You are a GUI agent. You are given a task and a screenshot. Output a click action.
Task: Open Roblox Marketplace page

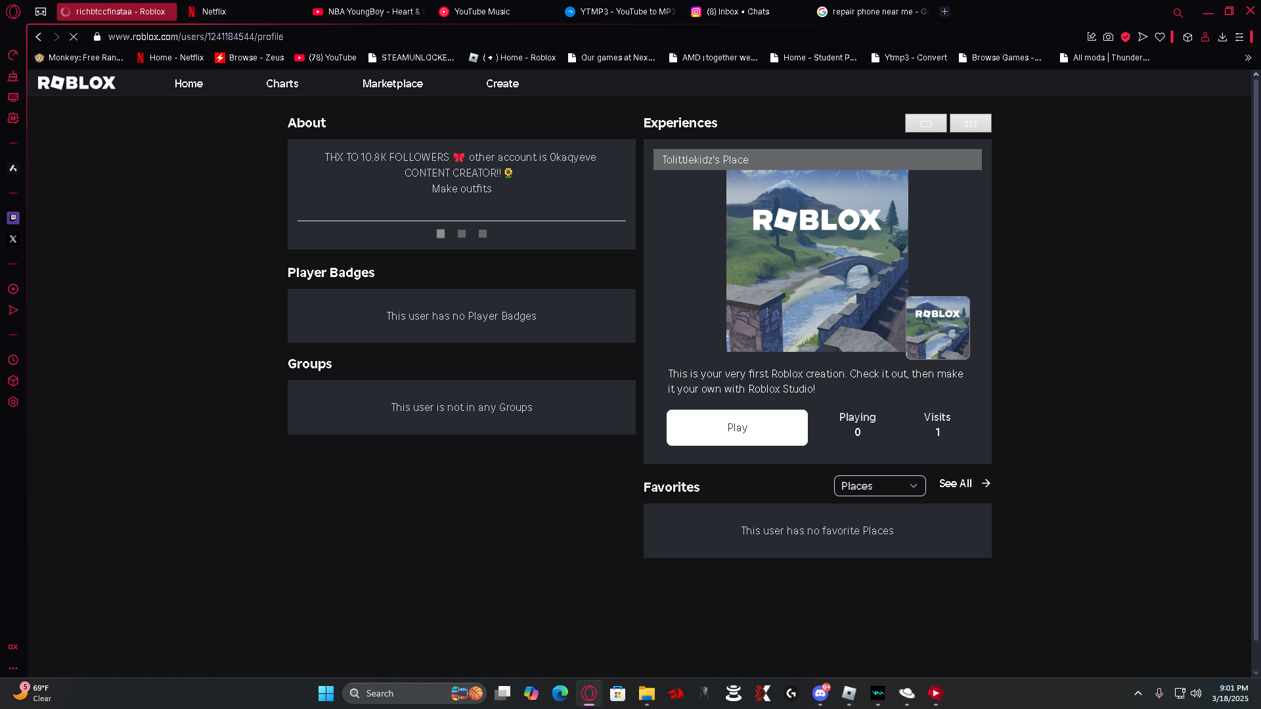click(x=393, y=83)
